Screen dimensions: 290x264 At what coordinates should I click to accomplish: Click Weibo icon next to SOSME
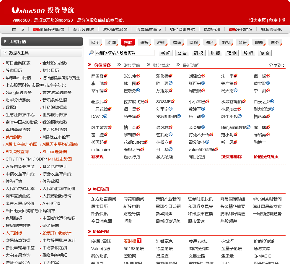coord(172,101)
